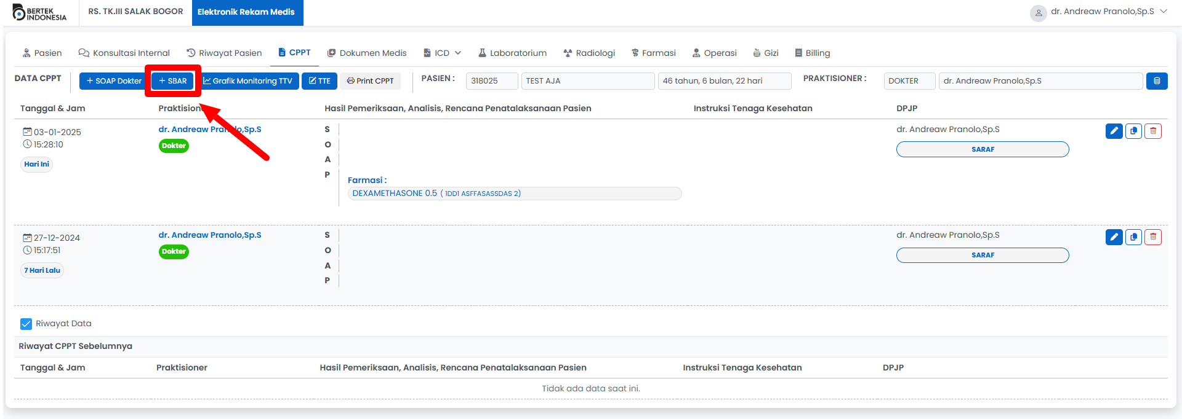Click blue database icon beside practitioner name
The width and height of the screenshot is (1182, 419).
[x=1156, y=81]
